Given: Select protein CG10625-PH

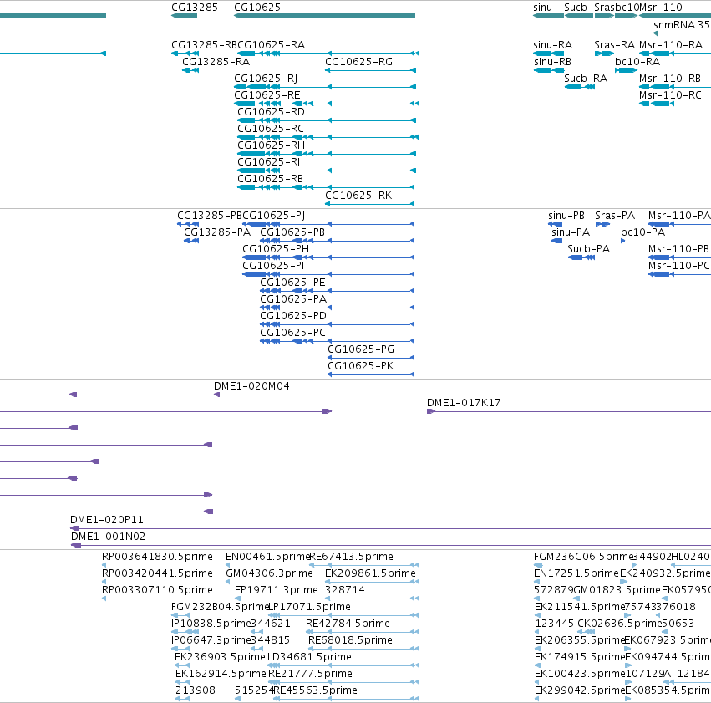Looking at the screenshot, I should point(276,249).
